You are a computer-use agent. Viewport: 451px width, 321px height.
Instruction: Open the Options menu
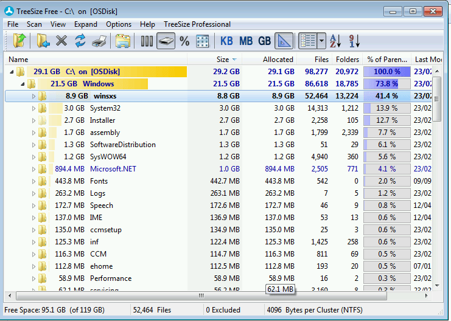119,24
